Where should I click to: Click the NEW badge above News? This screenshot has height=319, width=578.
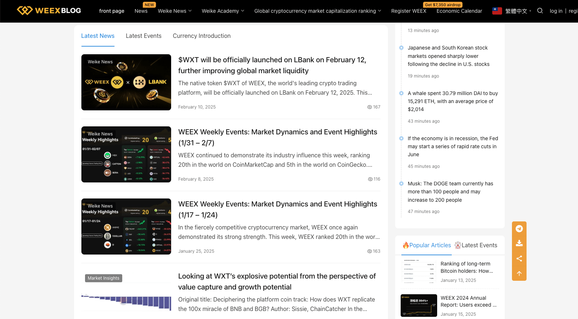149,5
